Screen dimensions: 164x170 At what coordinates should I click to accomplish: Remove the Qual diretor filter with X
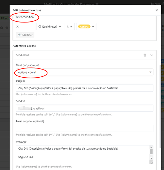coord(17,27)
